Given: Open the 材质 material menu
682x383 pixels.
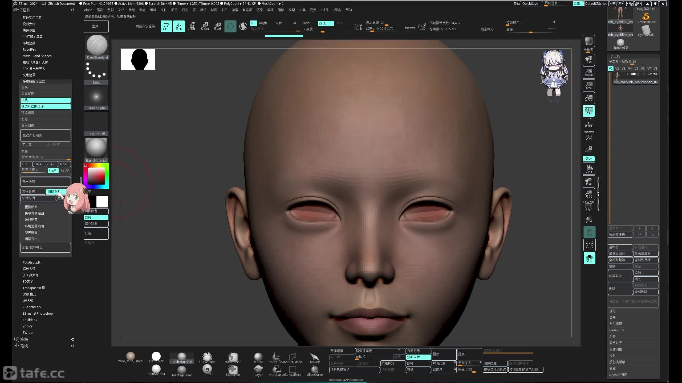Looking at the screenshot, I should tap(214, 10).
